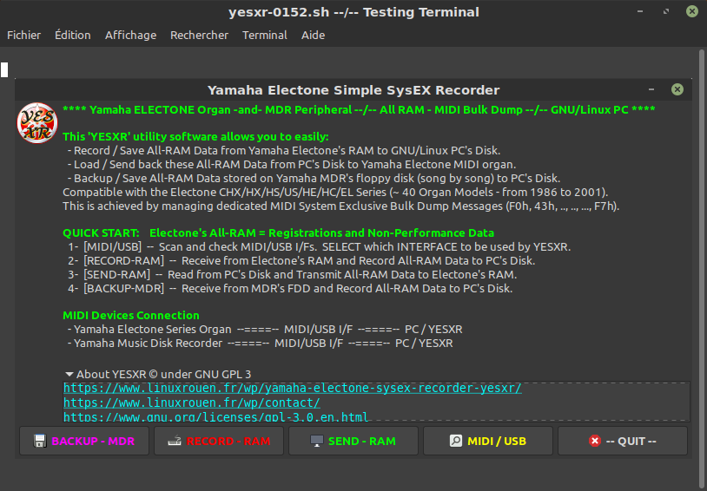Click the '- Backup / Save All-RAM Data' line
The image size is (707, 491).
coord(314,179)
